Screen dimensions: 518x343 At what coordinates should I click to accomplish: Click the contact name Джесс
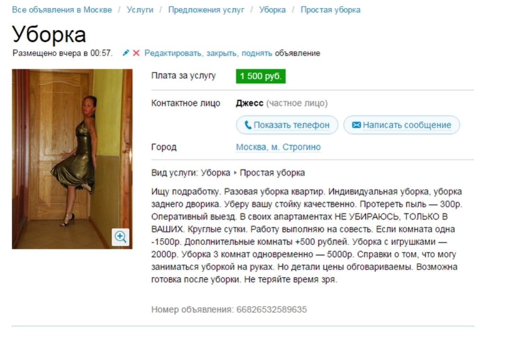pyautogui.click(x=249, y=103)
